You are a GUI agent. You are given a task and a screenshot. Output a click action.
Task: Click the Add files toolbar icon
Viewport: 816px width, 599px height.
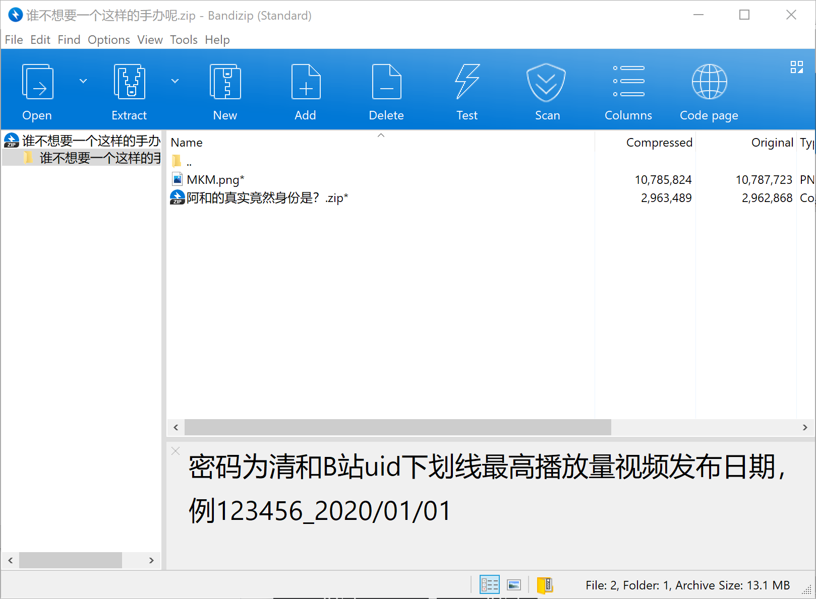[x=306, y=82]
